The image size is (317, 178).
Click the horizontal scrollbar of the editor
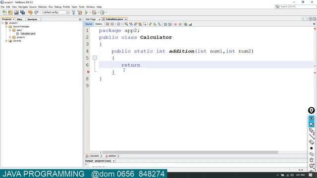click(x=190, y=152)
